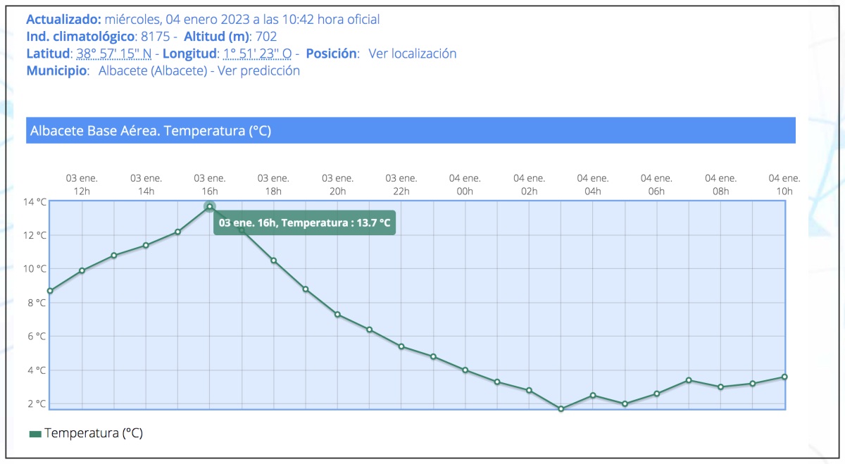Select the highlighted 03 ene. 16h data point
845x464 pixels.
[x=210, y=206]
